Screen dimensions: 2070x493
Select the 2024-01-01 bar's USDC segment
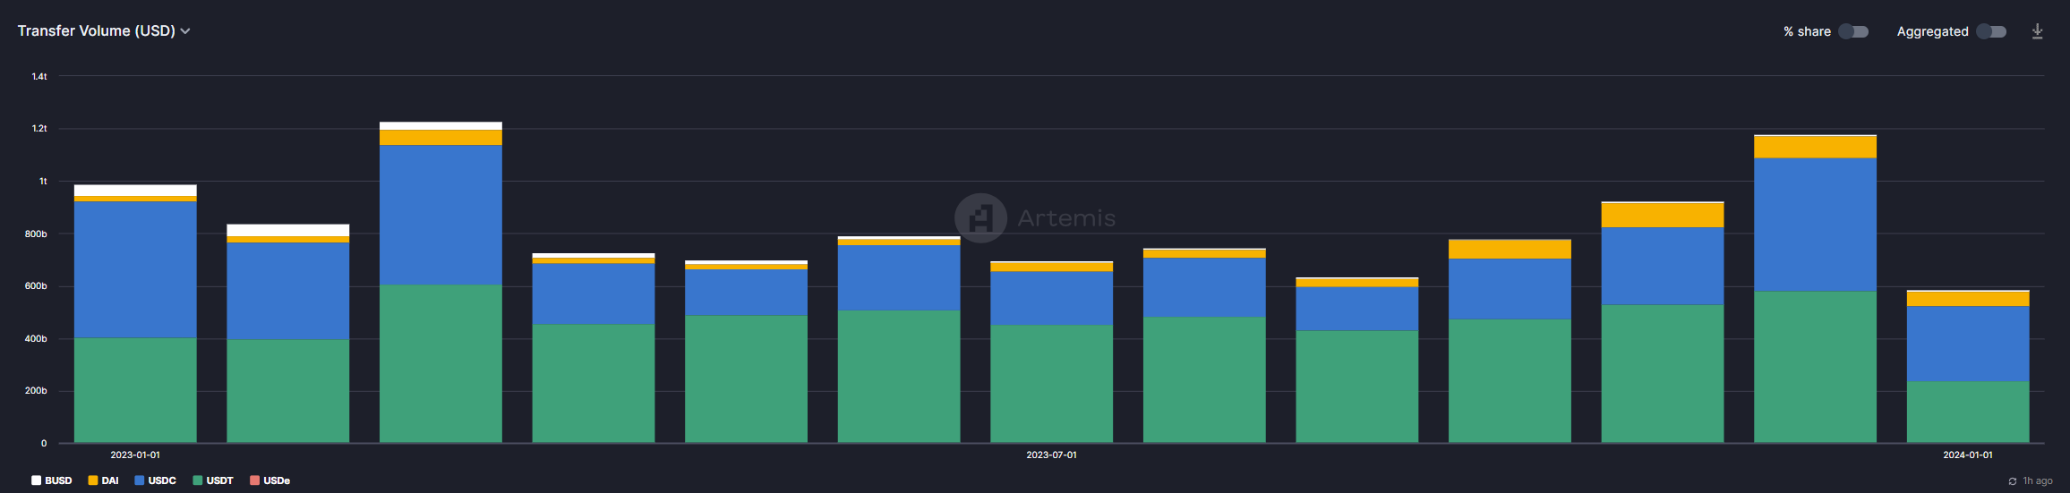(1968, 344)
